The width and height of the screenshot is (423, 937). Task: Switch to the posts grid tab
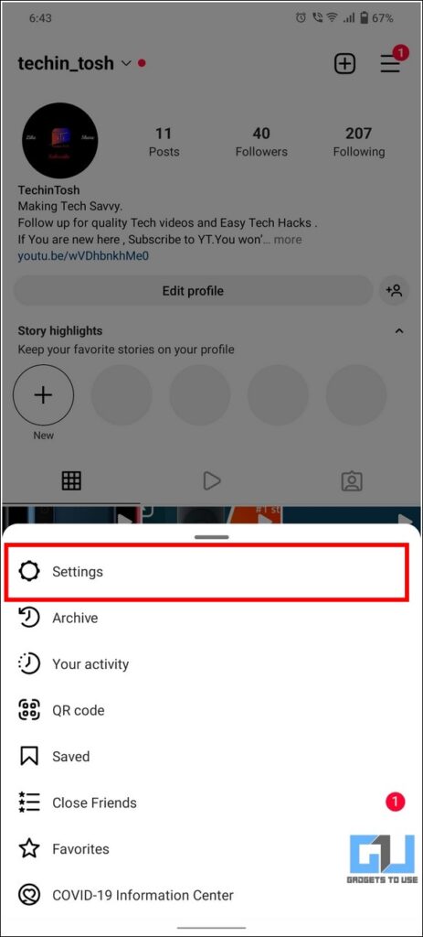pyautogui.click(x=71, y=481)
